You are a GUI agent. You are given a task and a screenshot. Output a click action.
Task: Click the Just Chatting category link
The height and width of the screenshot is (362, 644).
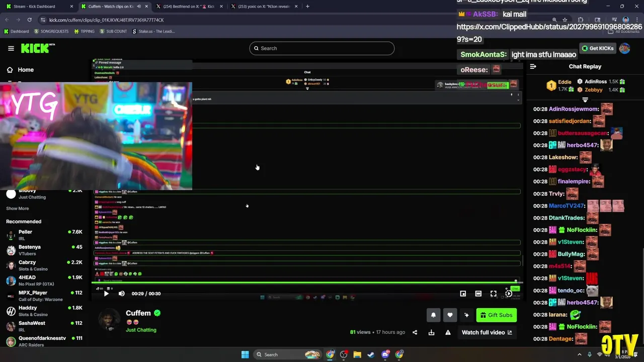[x=141, y=330]
